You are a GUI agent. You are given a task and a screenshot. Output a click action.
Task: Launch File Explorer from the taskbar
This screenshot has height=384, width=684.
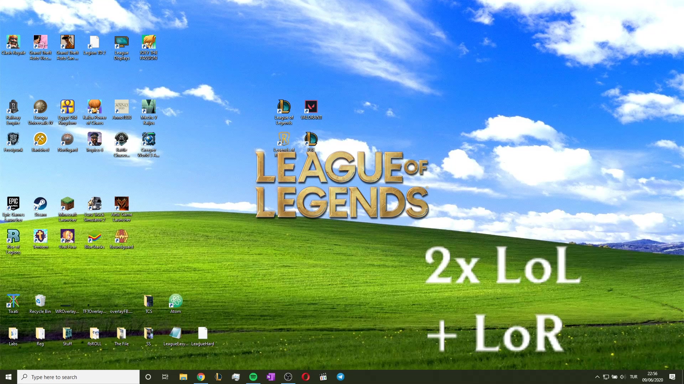(183, 377)
